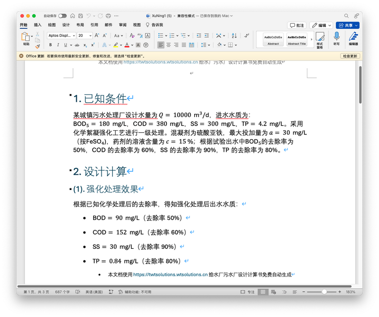Show paragraph marks icon
The width and height of the screenshot is (379, 317).
coord(246,36)
